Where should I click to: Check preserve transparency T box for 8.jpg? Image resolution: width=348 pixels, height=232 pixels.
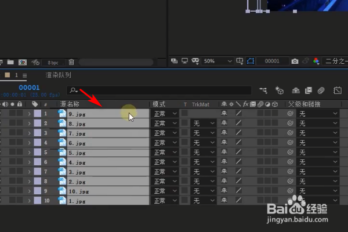[x=184, y=123]
